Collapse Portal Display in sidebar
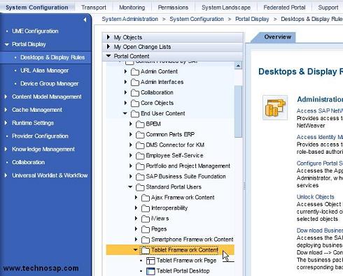 point(7,44)
